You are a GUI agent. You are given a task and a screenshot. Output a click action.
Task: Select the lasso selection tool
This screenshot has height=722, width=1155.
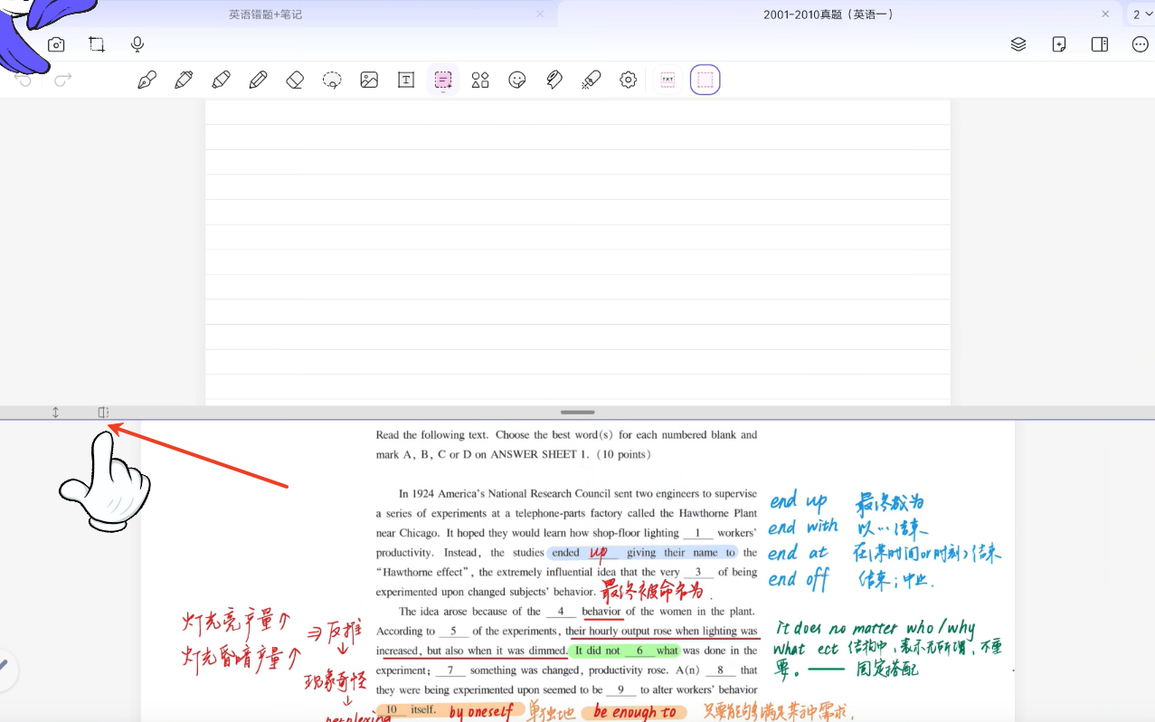[332, 80]
